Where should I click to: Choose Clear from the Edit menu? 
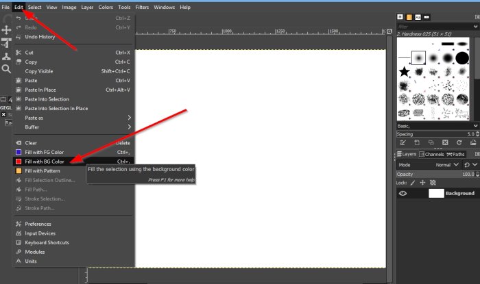[73, 143]
